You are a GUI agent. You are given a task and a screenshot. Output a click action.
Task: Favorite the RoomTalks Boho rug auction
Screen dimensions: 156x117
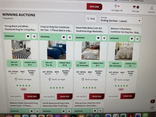(98, 38)
